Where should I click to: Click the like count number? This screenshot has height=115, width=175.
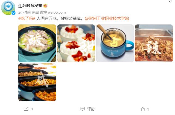pyautogui.click(x=148, y=109)
